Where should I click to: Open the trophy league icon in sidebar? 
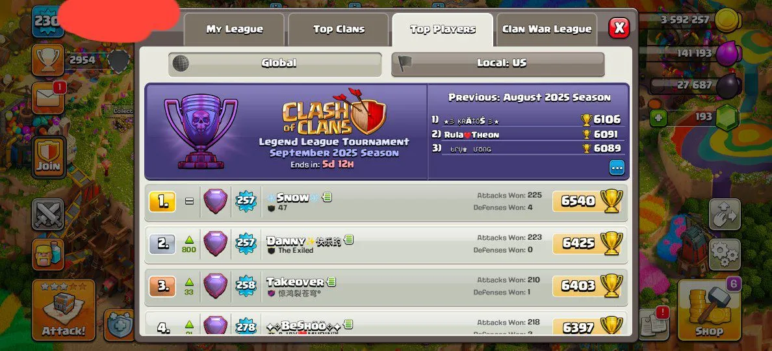click(x=47, y=60)
